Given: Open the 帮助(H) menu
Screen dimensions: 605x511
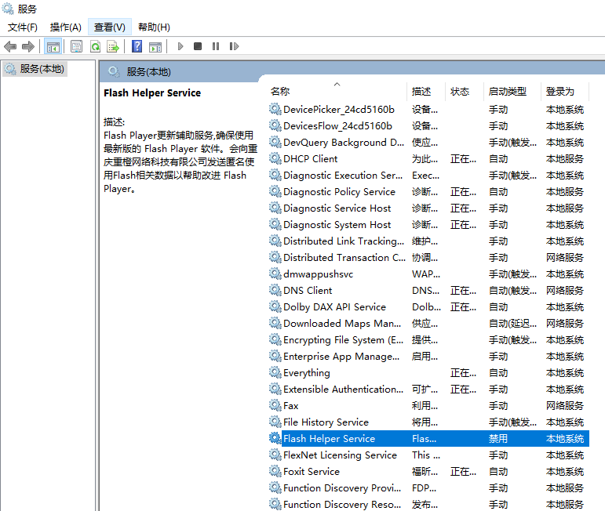Looking at the screenshot, I should pos(154,27).
